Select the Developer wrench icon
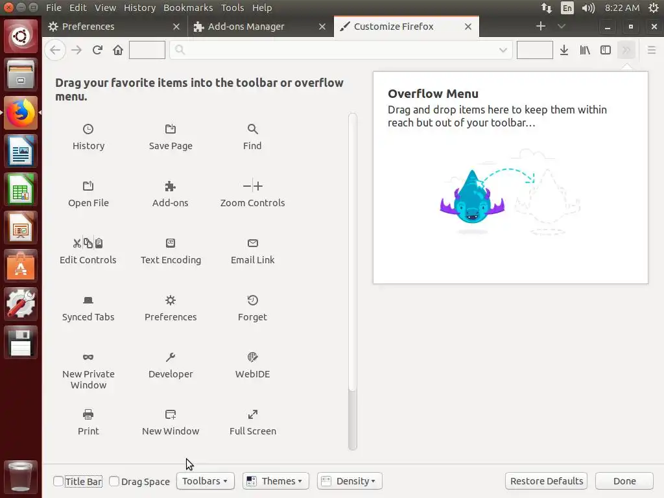 click(171, 357)
